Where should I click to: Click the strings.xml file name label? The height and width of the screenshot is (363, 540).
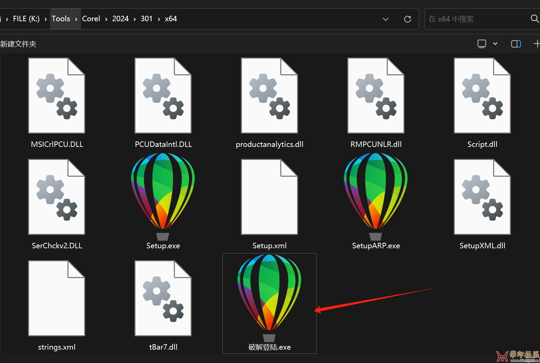click(56, 347)
